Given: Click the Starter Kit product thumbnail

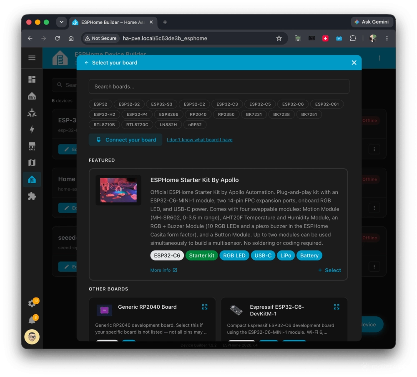Looking at the screenshot, I should tap(118, 190).
